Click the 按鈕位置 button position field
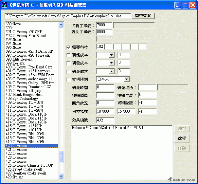This screenshot has width=198, height=184. [147, 95]
